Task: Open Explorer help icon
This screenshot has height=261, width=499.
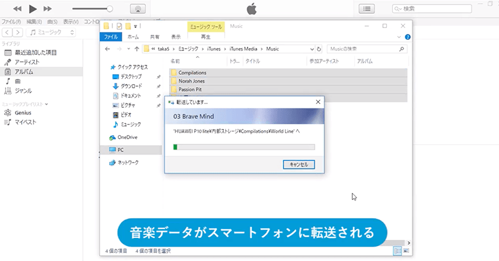Action: tap(407, 37)
